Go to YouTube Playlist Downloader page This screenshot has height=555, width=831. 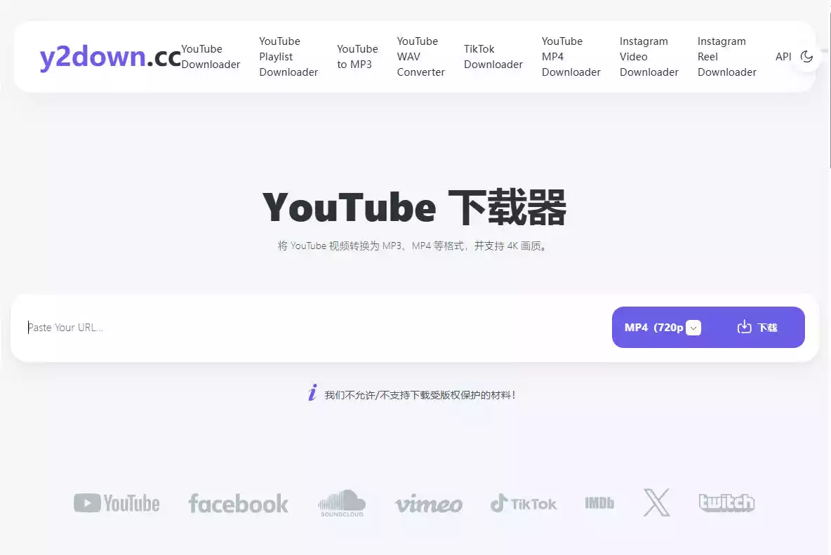[288, 57]
